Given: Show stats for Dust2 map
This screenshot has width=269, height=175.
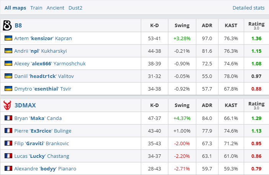Looking at the screenshot, I should click(75, 8).
